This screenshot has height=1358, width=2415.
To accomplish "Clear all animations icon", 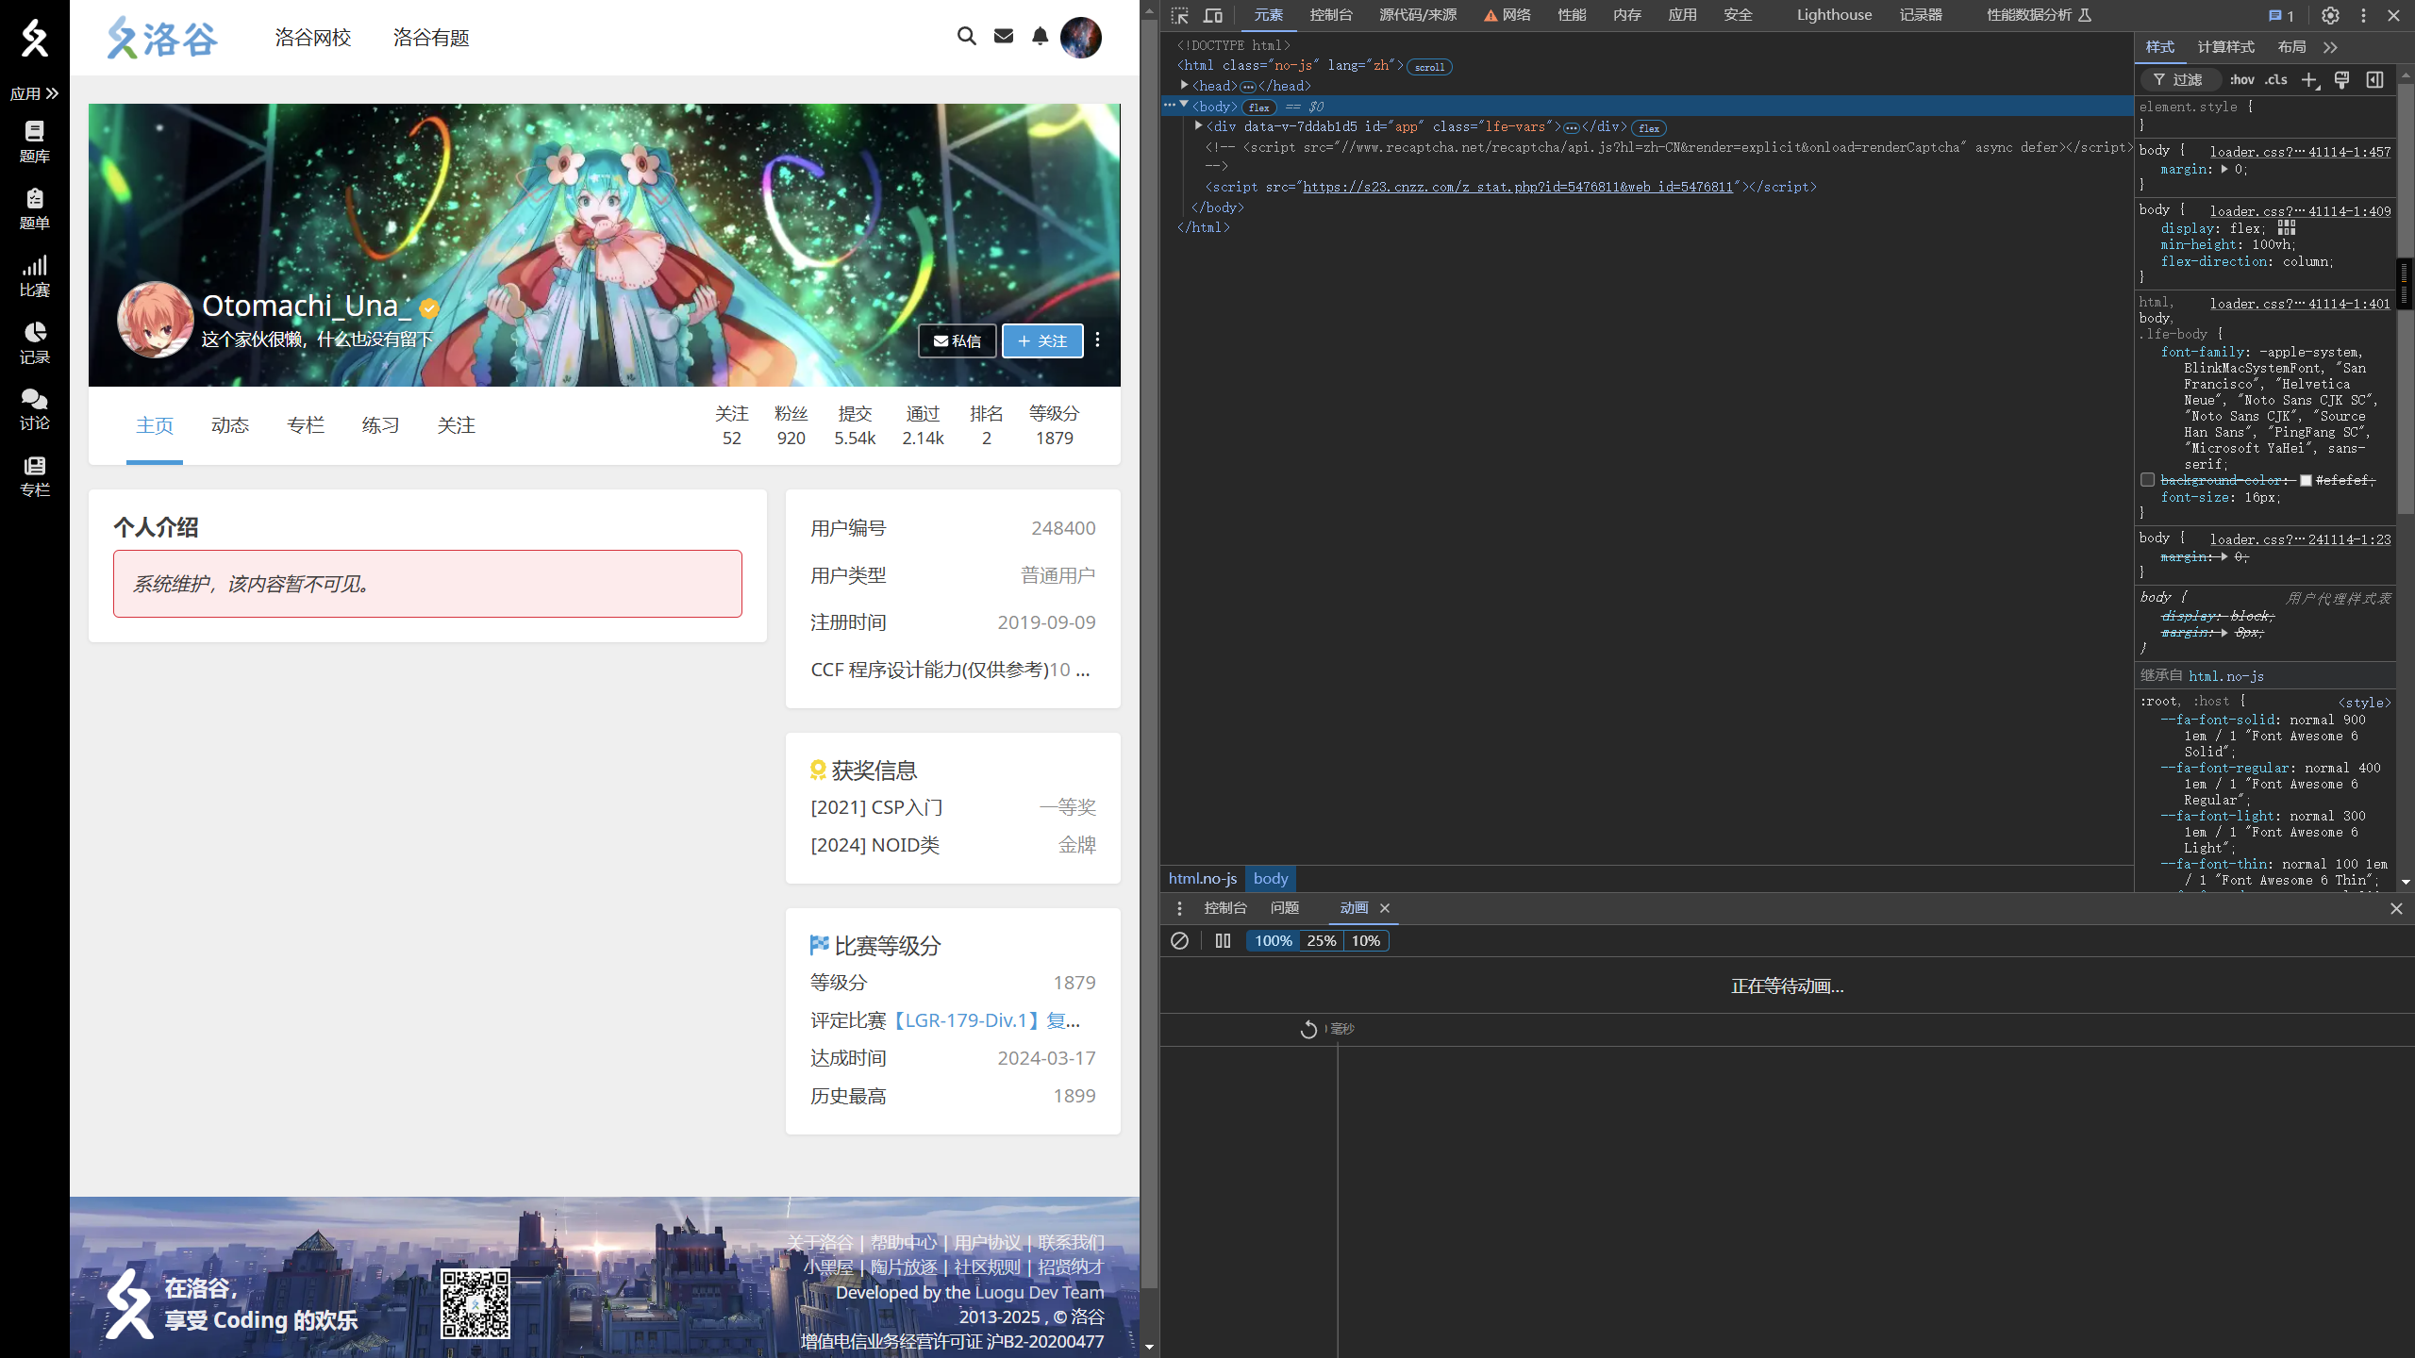I will (1179, 940).
